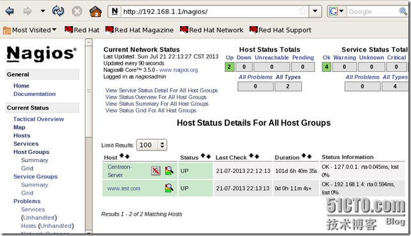The width and height of the screenshot is (411, 236).
Task: Open the Problems sidebar link
Action: click(27, 201)
